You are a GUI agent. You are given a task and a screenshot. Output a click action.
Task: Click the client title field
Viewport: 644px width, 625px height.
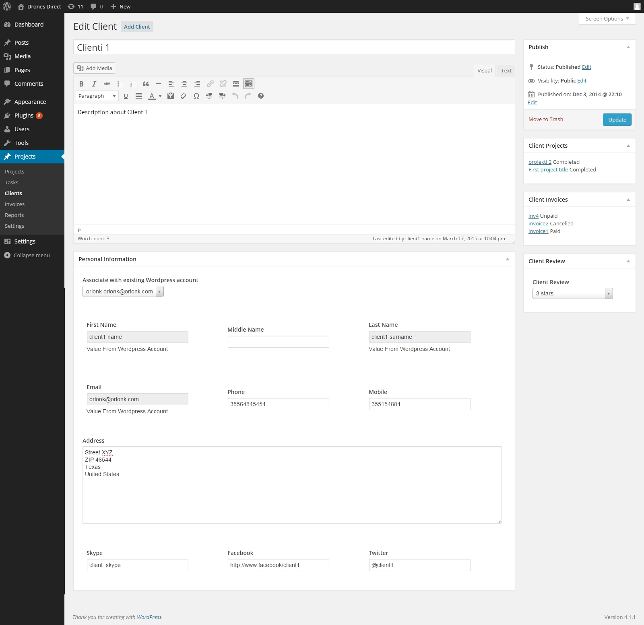294,47
